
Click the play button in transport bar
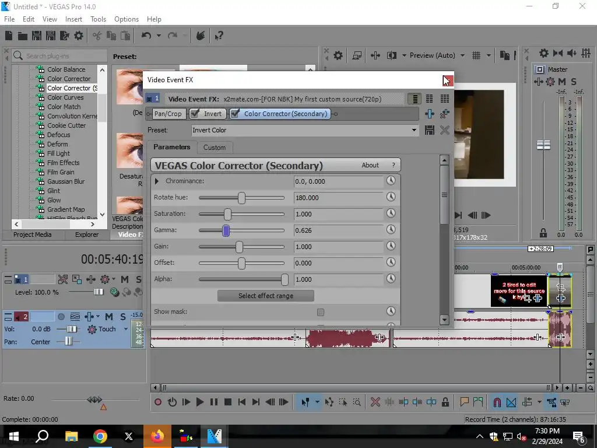pyautogui.click(x=199, y=402)
